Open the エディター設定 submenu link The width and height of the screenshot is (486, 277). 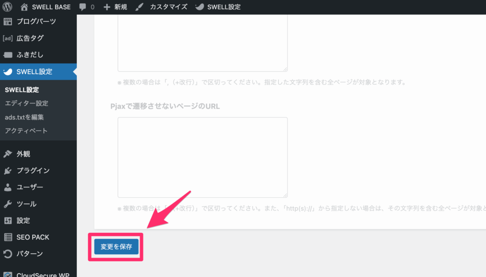pos(27,103)
